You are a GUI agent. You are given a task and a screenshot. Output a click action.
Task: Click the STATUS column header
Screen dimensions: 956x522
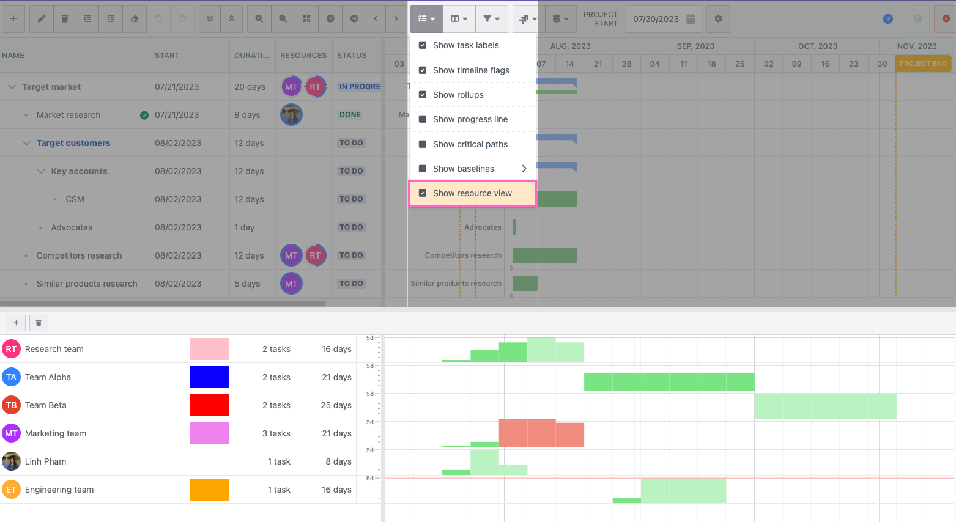[x=352, y=55]
